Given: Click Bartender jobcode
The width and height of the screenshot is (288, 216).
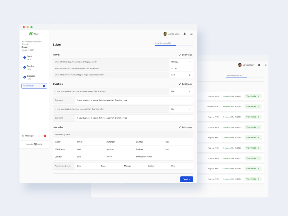Looking at the screenshot, I should pos(110,142).
